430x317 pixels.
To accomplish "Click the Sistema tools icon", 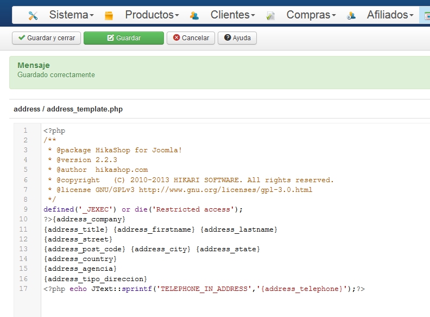I will [x=34, y=16].
